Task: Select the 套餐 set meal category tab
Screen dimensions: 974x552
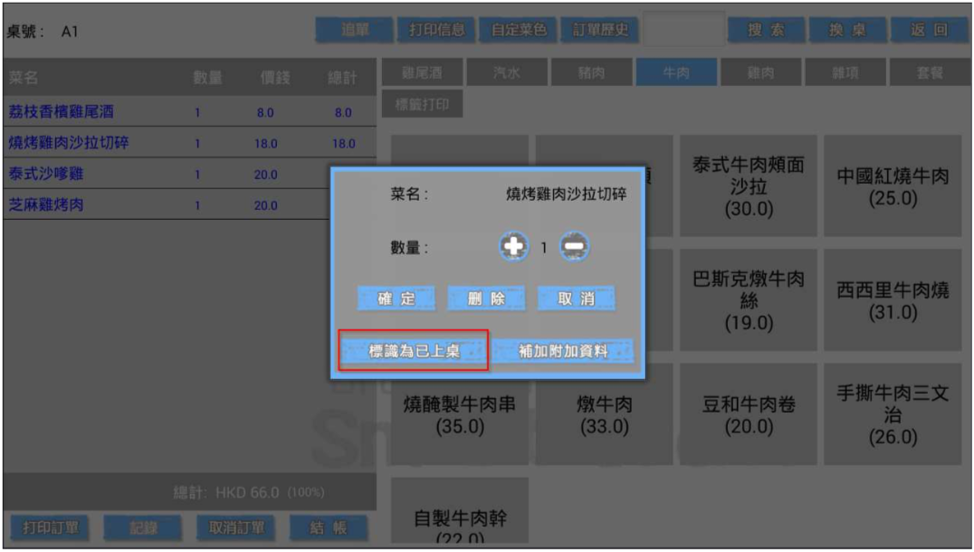Action: [930, 73]
